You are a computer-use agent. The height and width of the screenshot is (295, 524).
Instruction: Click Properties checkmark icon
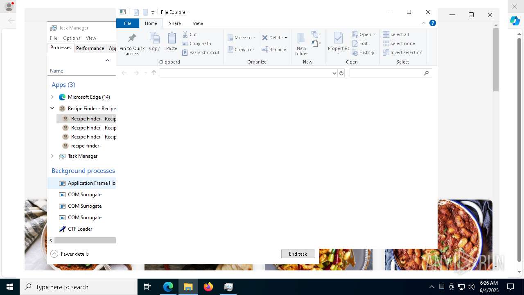click(338, 38)
